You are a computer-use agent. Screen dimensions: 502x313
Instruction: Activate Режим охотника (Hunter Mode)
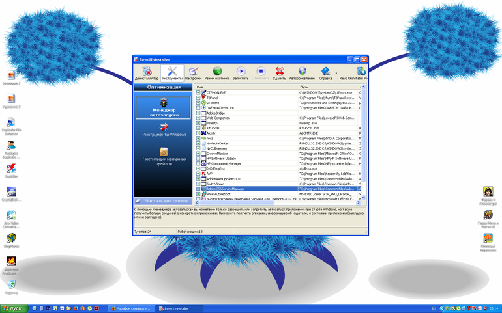[217, 74]
